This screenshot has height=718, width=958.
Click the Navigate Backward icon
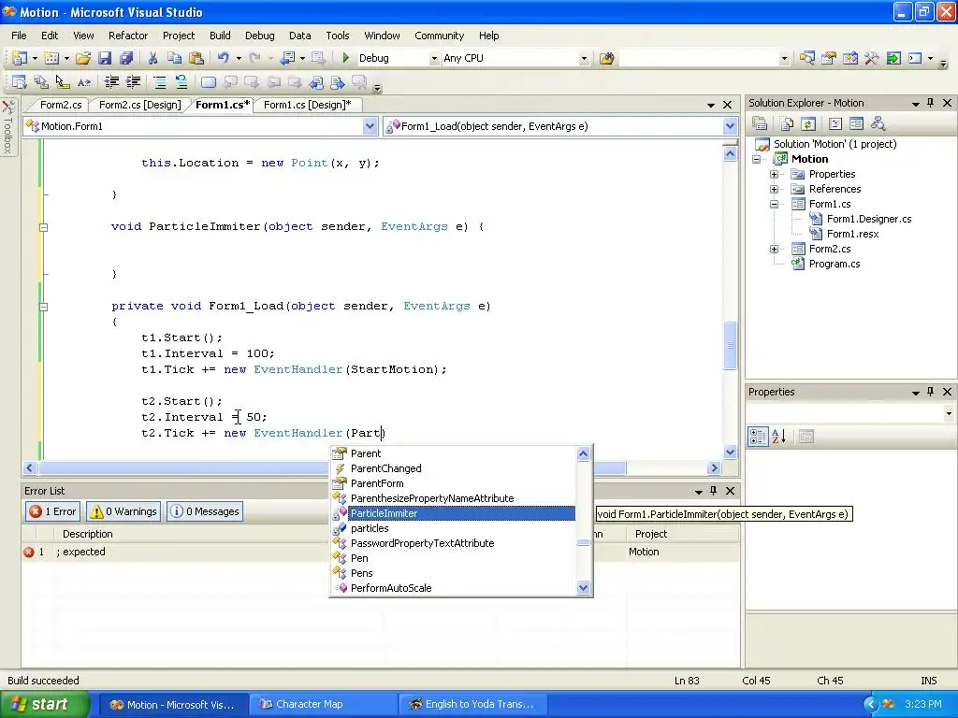[288, 58]
